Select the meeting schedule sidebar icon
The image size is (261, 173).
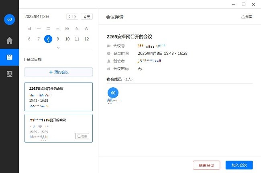point(9,57)
